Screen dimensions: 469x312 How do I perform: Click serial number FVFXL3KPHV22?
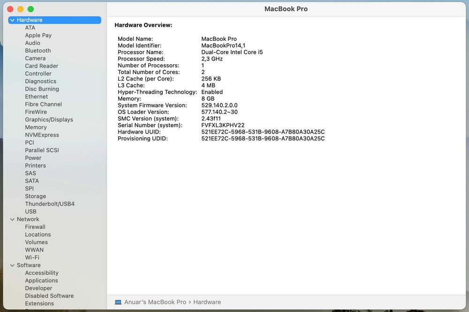click(223, 125)
